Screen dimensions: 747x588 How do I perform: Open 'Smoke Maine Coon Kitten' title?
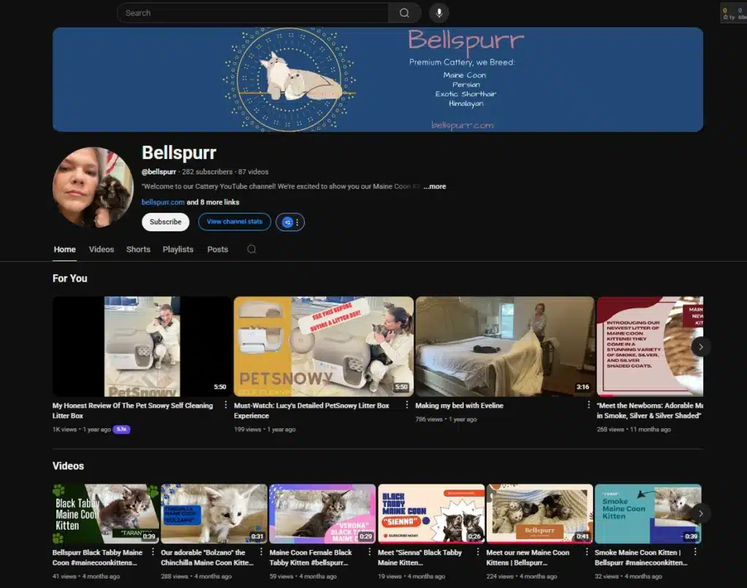tap(640, 557)
